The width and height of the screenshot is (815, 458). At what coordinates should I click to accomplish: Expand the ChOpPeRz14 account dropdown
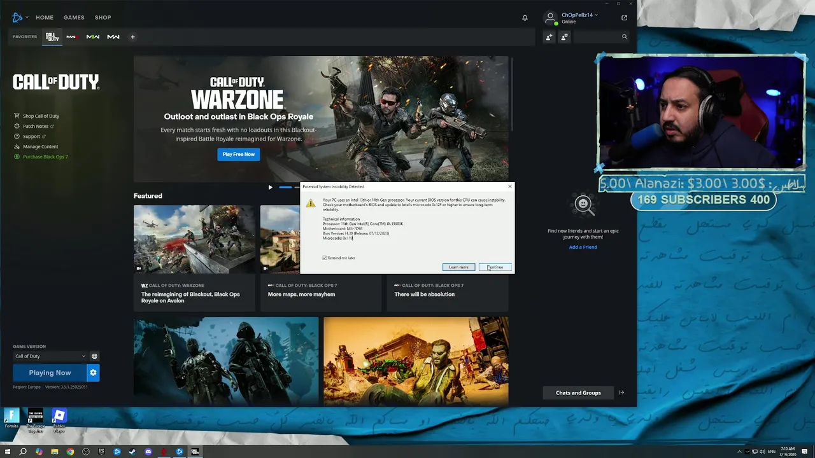coord(579,15)
